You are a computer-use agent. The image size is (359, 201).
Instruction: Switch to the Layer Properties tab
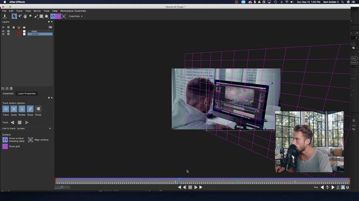point(27,93)
